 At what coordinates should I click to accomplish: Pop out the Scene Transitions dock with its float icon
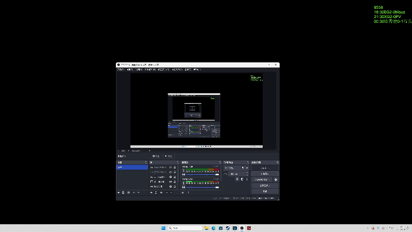pyautogui.click(x=248, y=162)
